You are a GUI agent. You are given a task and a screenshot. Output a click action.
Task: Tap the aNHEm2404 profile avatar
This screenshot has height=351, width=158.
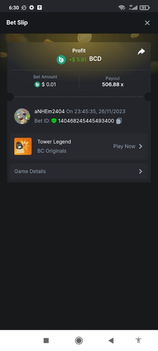click(x=22, y=116)
